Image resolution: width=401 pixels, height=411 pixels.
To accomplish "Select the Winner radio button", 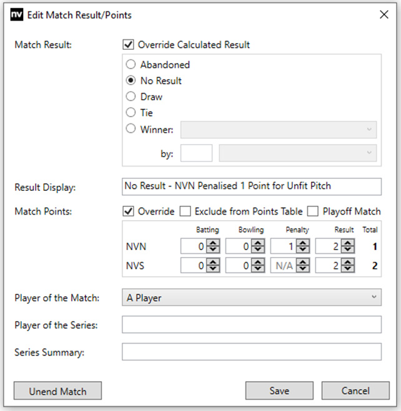I will click(131, 129).
